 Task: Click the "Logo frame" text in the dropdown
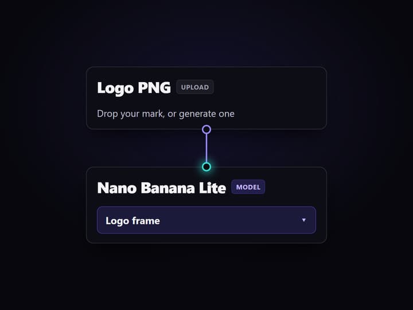[133, 220]
